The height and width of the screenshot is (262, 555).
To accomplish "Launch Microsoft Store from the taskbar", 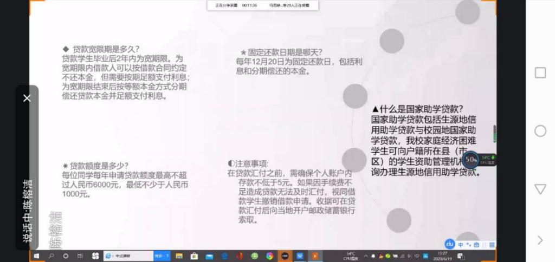I will 192,256.
